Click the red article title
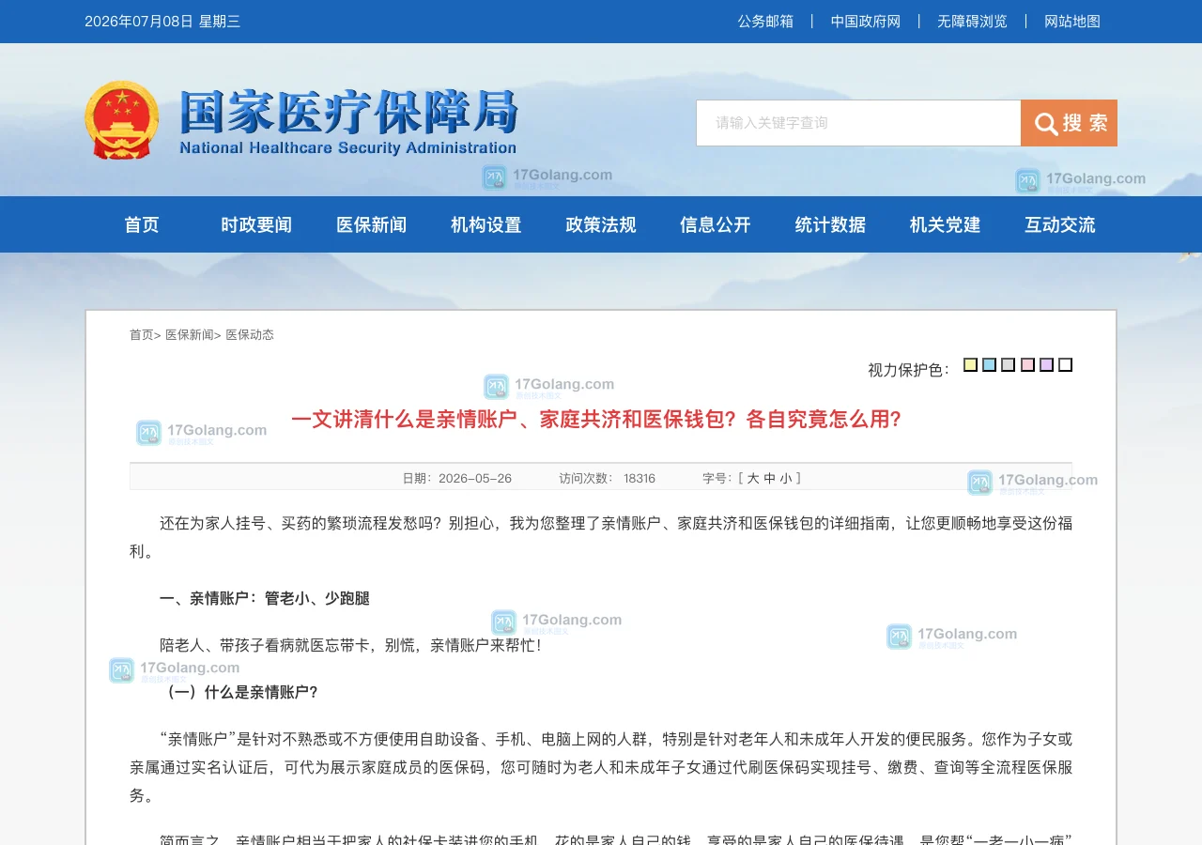This screenshot has width=1202, height=845. coord(596,419)
